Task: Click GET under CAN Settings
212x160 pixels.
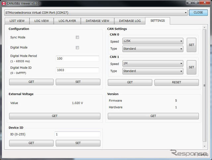Action: [130, 82]
